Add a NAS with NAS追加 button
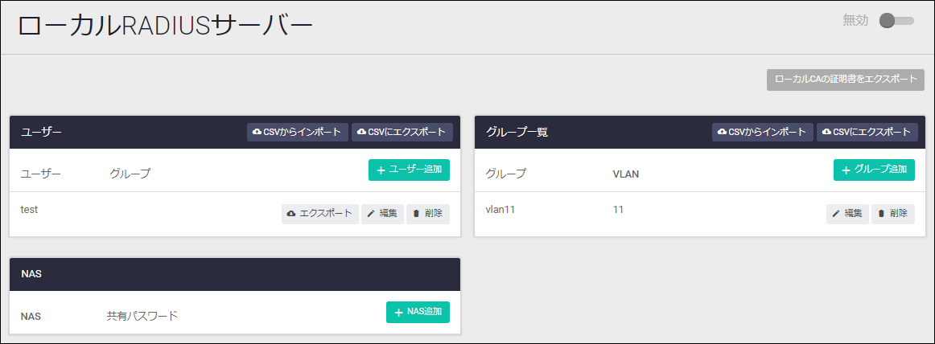 (418, 312)
